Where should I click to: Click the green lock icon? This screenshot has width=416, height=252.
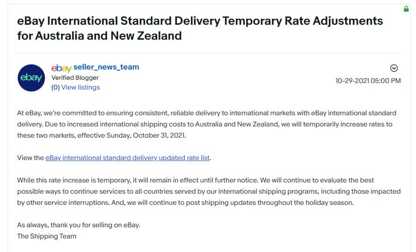pyautogui.click(x=406, y=9)
